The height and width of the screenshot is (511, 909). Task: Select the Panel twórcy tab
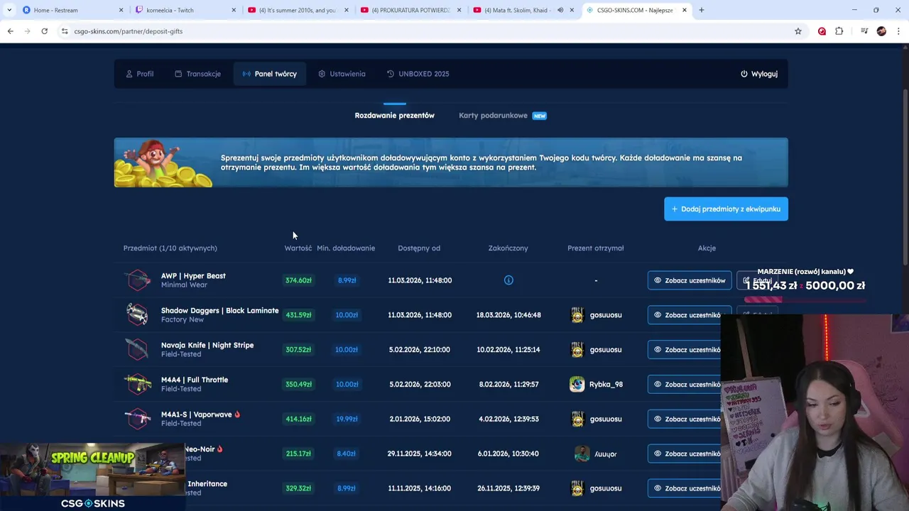tap(270, 74)
